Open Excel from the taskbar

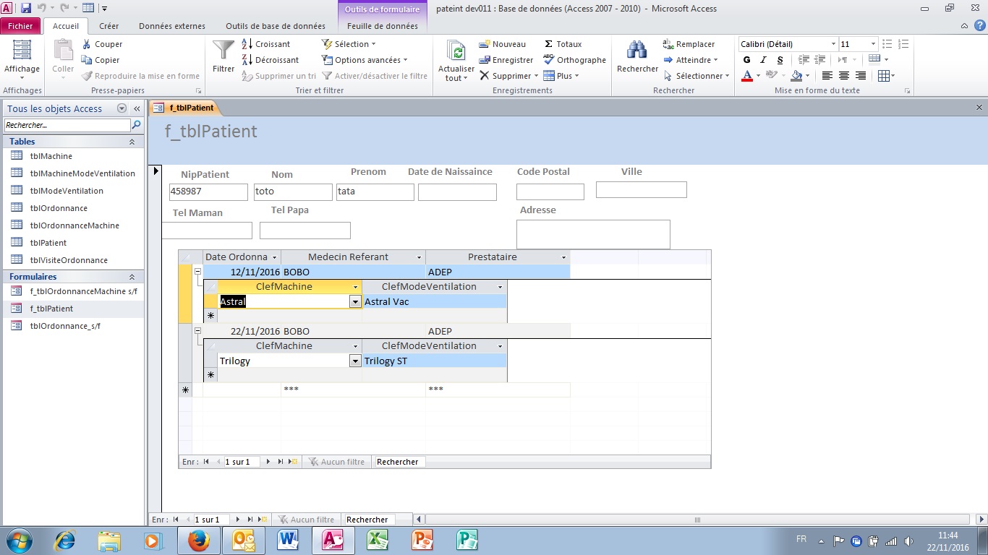378,540
